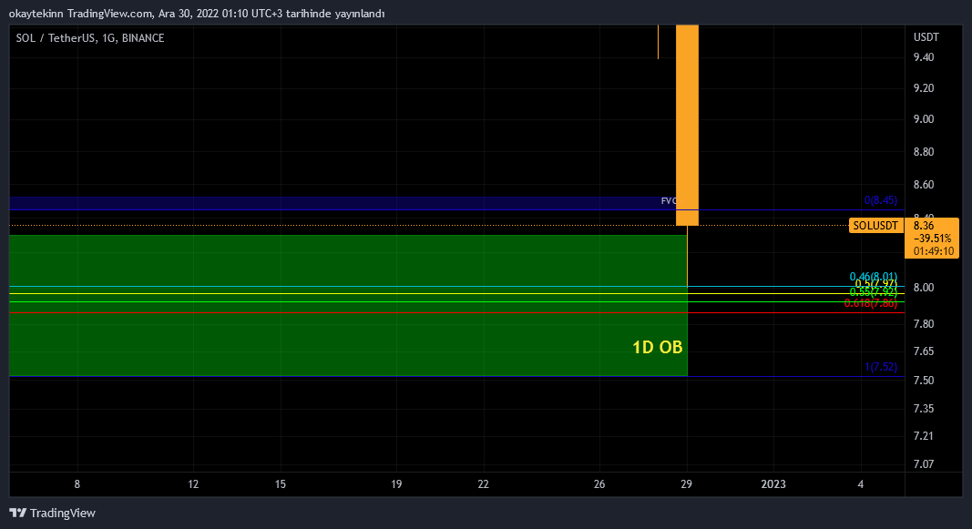This screenshot has height=529, width=972.
Task: Click the 'SOL / TetherUS, 1G, BINANCE' chart title
Action: pyautogui.click(x=90, y=38)
